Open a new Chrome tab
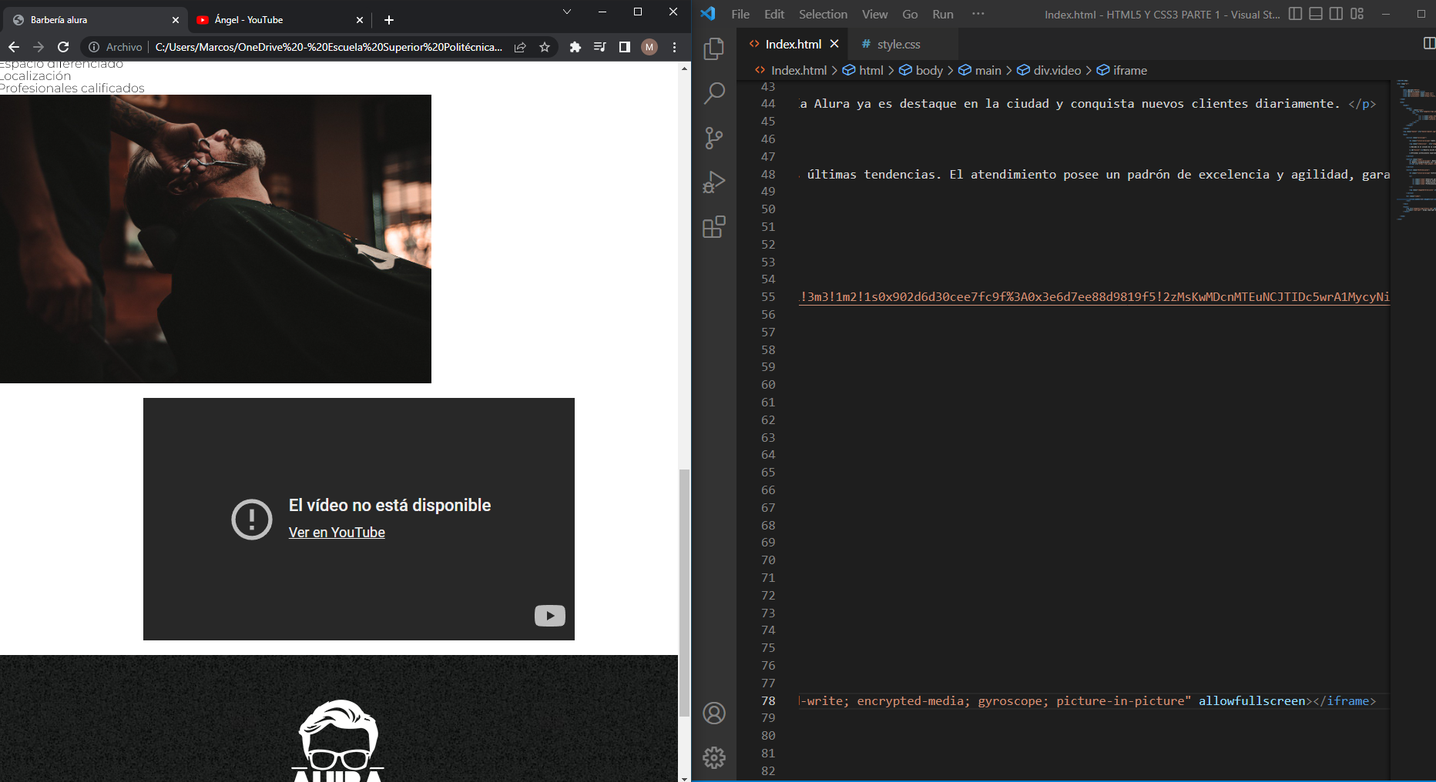This screenshot has height=782, width=1436. [389, 20]
